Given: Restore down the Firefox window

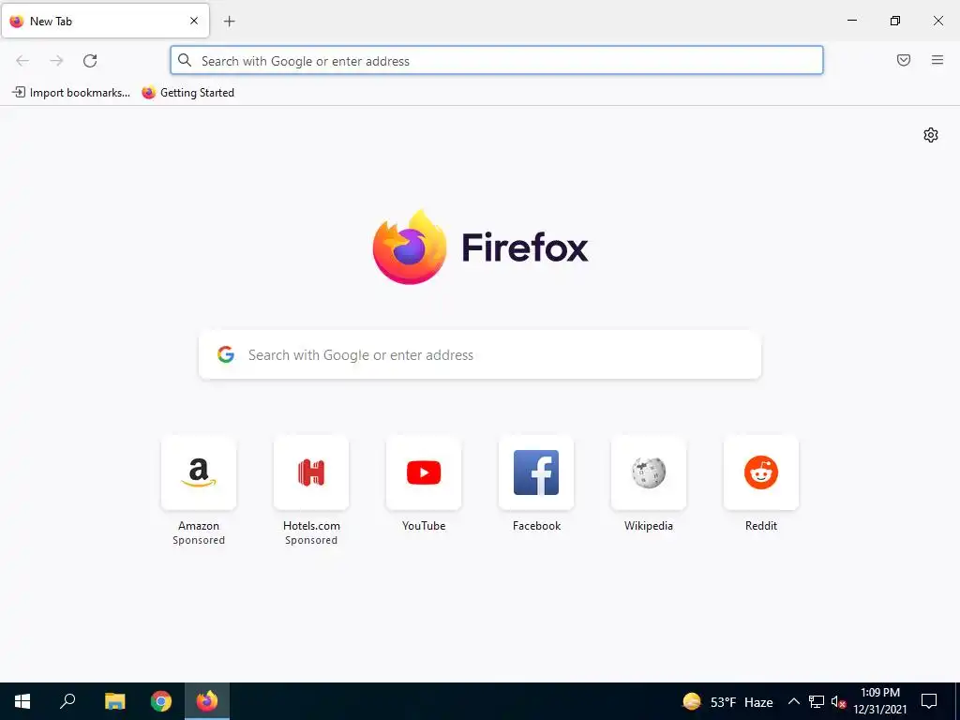Looking at the screenshot, I should point(895,21).
